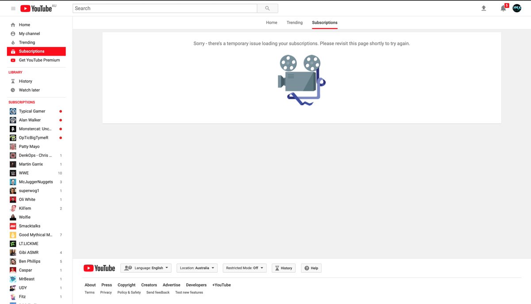Click the footer Help button

coord(311,268)
